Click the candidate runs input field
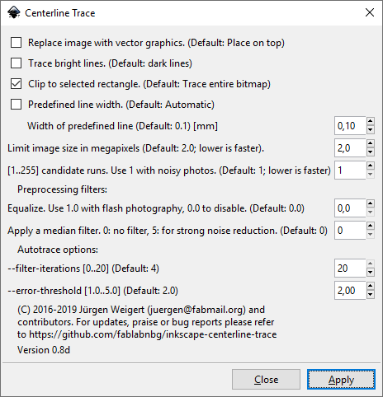Image resolution: width=383 pixels, height=397 pixels. pos(350,170)
